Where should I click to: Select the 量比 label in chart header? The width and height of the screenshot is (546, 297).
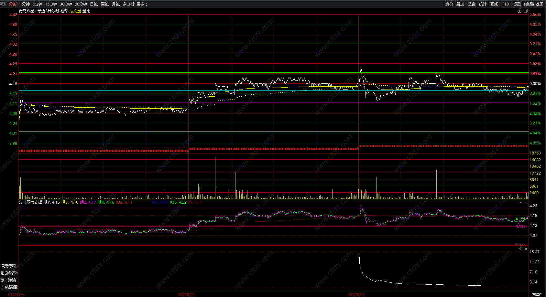click(x=86, y=11)
